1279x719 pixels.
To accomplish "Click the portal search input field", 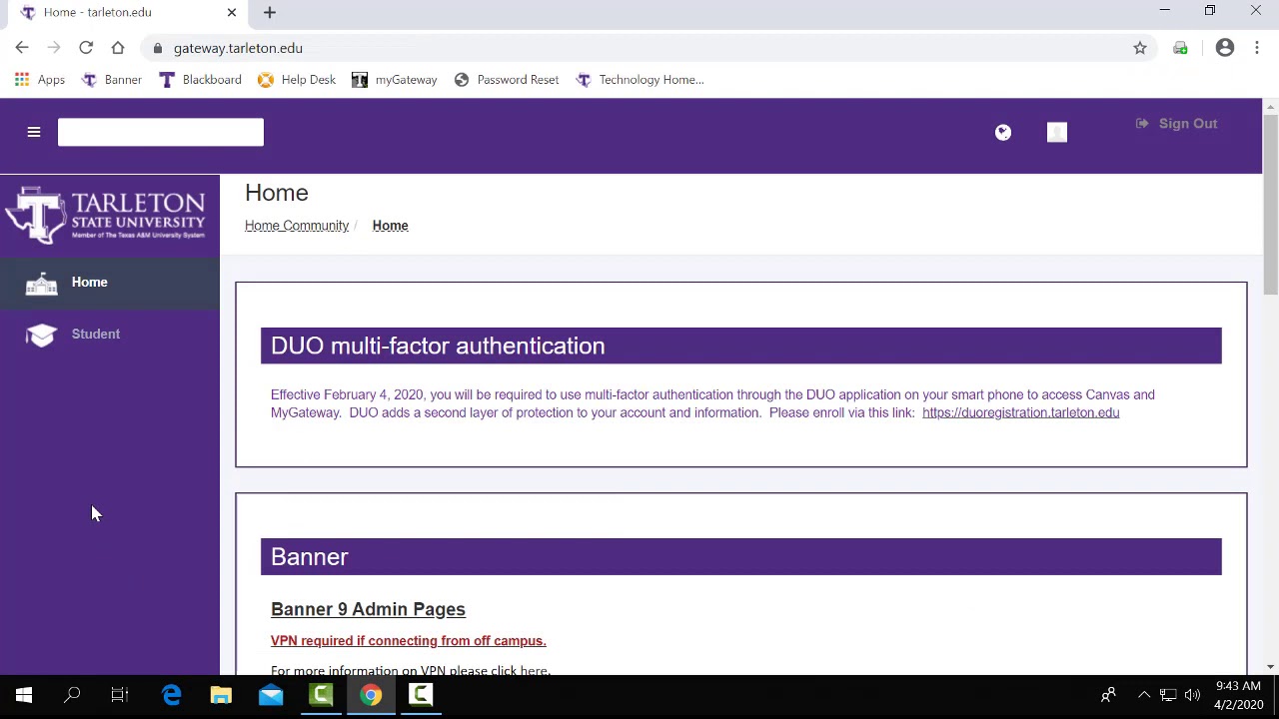I will coord(161,132).
